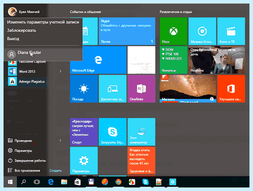Open the Параметры gear tile
Viewport: 253px width, 191px height.
point(84,161)
